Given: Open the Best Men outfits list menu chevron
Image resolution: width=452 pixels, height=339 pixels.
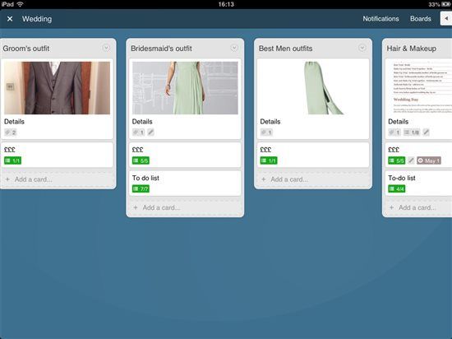Looking at the screenshot, I should point(362,48).
